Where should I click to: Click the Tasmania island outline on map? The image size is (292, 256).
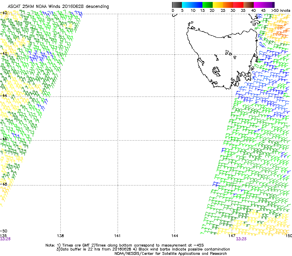pos(222,59)
